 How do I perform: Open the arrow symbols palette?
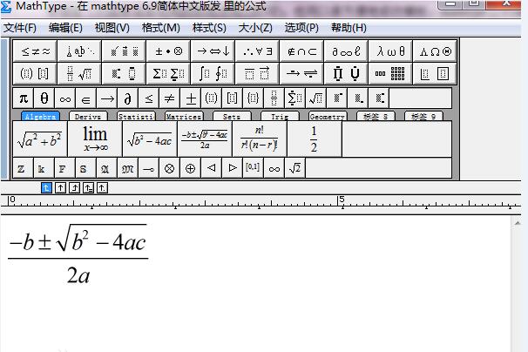pos(213,51)
